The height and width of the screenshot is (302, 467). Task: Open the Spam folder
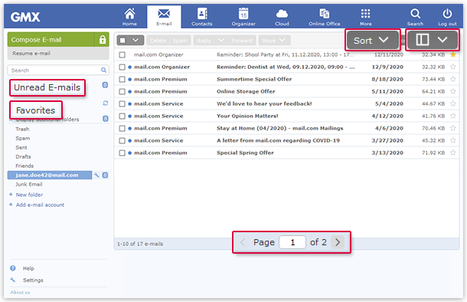pos(23,138)
